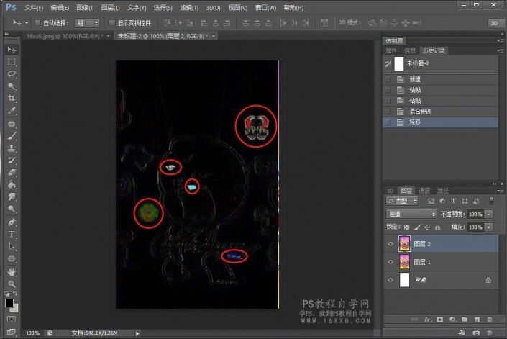Viewport: 507px width, 339px height.
Task: Select the Lasso tool
Action: pyautogui.click(x=12, y=74)
